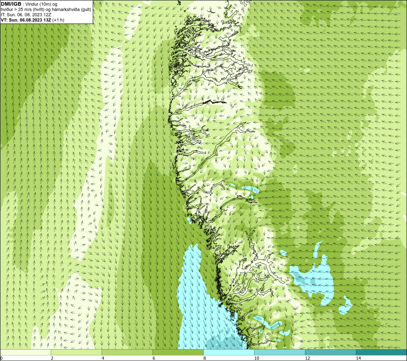Click the VT: Sun. 06.08.2023 13Z line
Viewport: 407px width, 361px height.
[x=33, y=20]
